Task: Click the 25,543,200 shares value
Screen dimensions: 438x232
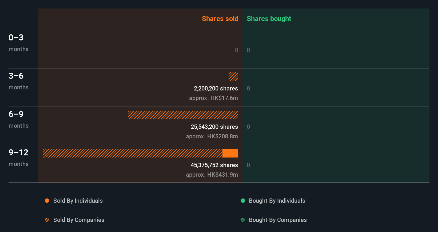Action: 214,127
